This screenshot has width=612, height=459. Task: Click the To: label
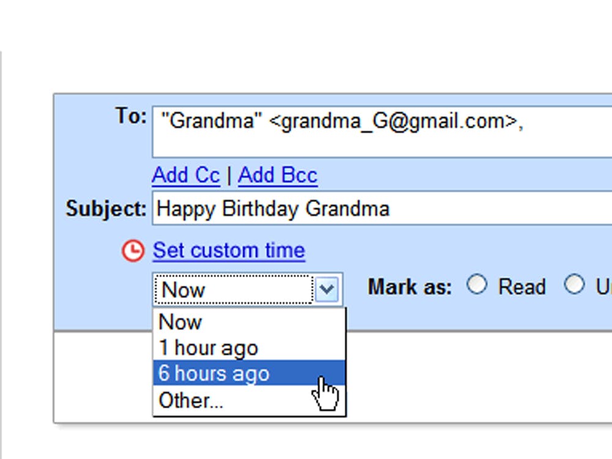click(x=131, y=116)
